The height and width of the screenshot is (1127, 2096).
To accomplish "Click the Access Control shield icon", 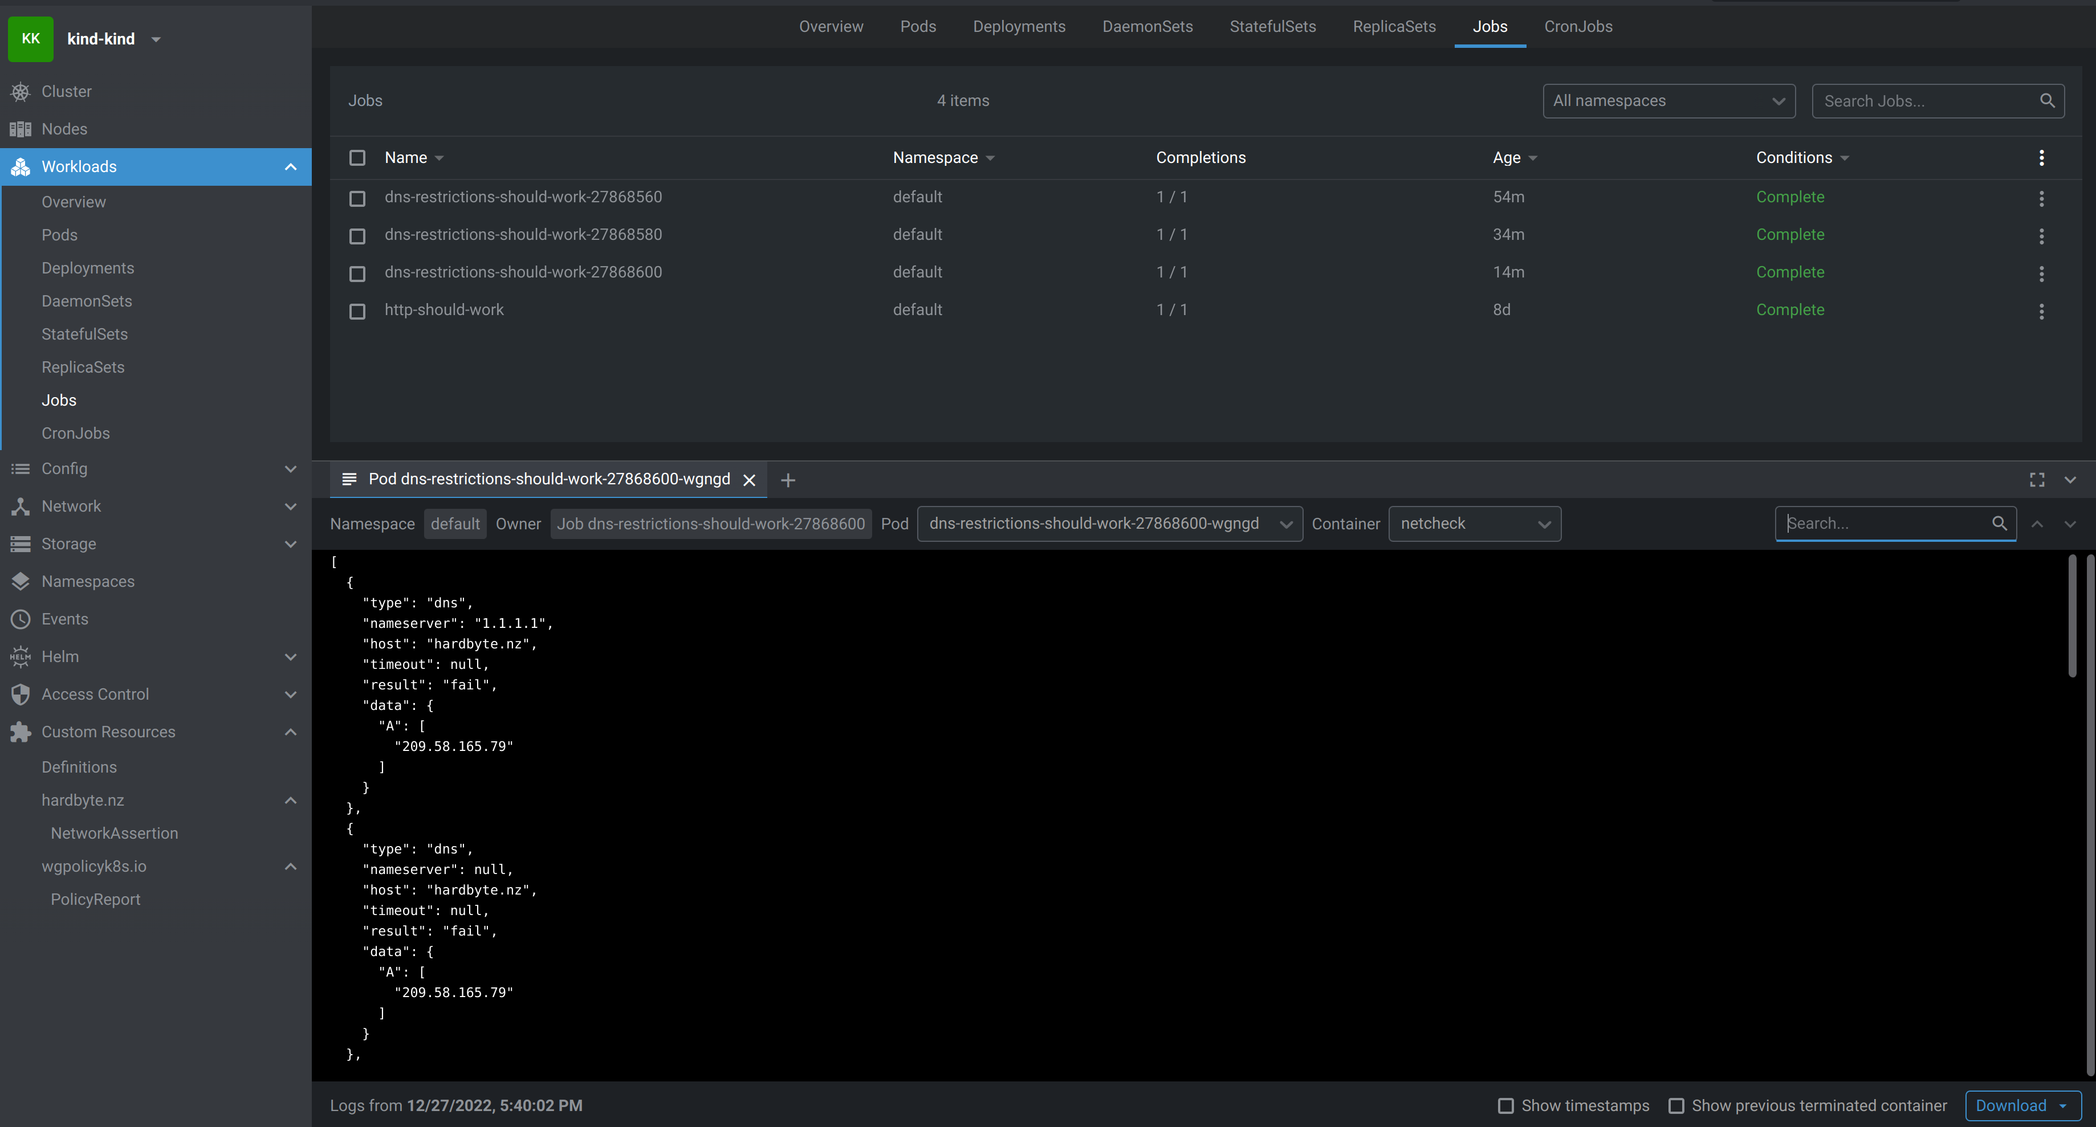I will click(21, 695).
